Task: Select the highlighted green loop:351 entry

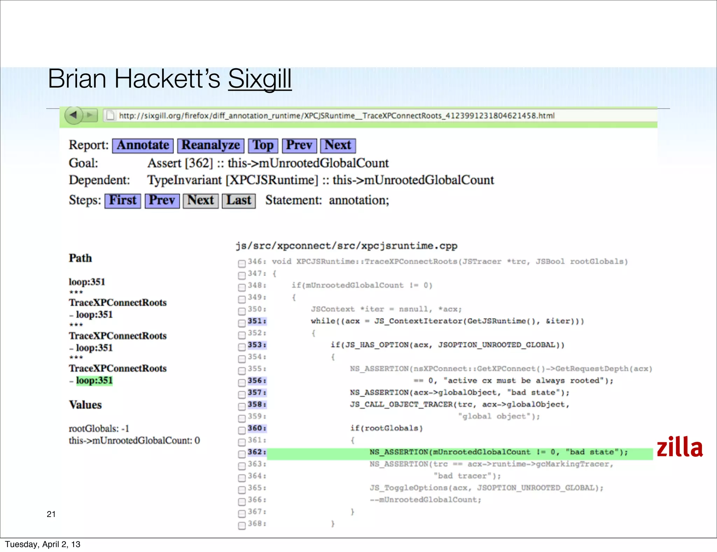Action: (94, 380)
